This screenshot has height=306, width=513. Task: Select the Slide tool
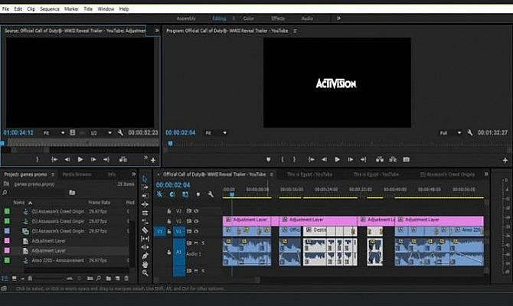tap(145, 247)
